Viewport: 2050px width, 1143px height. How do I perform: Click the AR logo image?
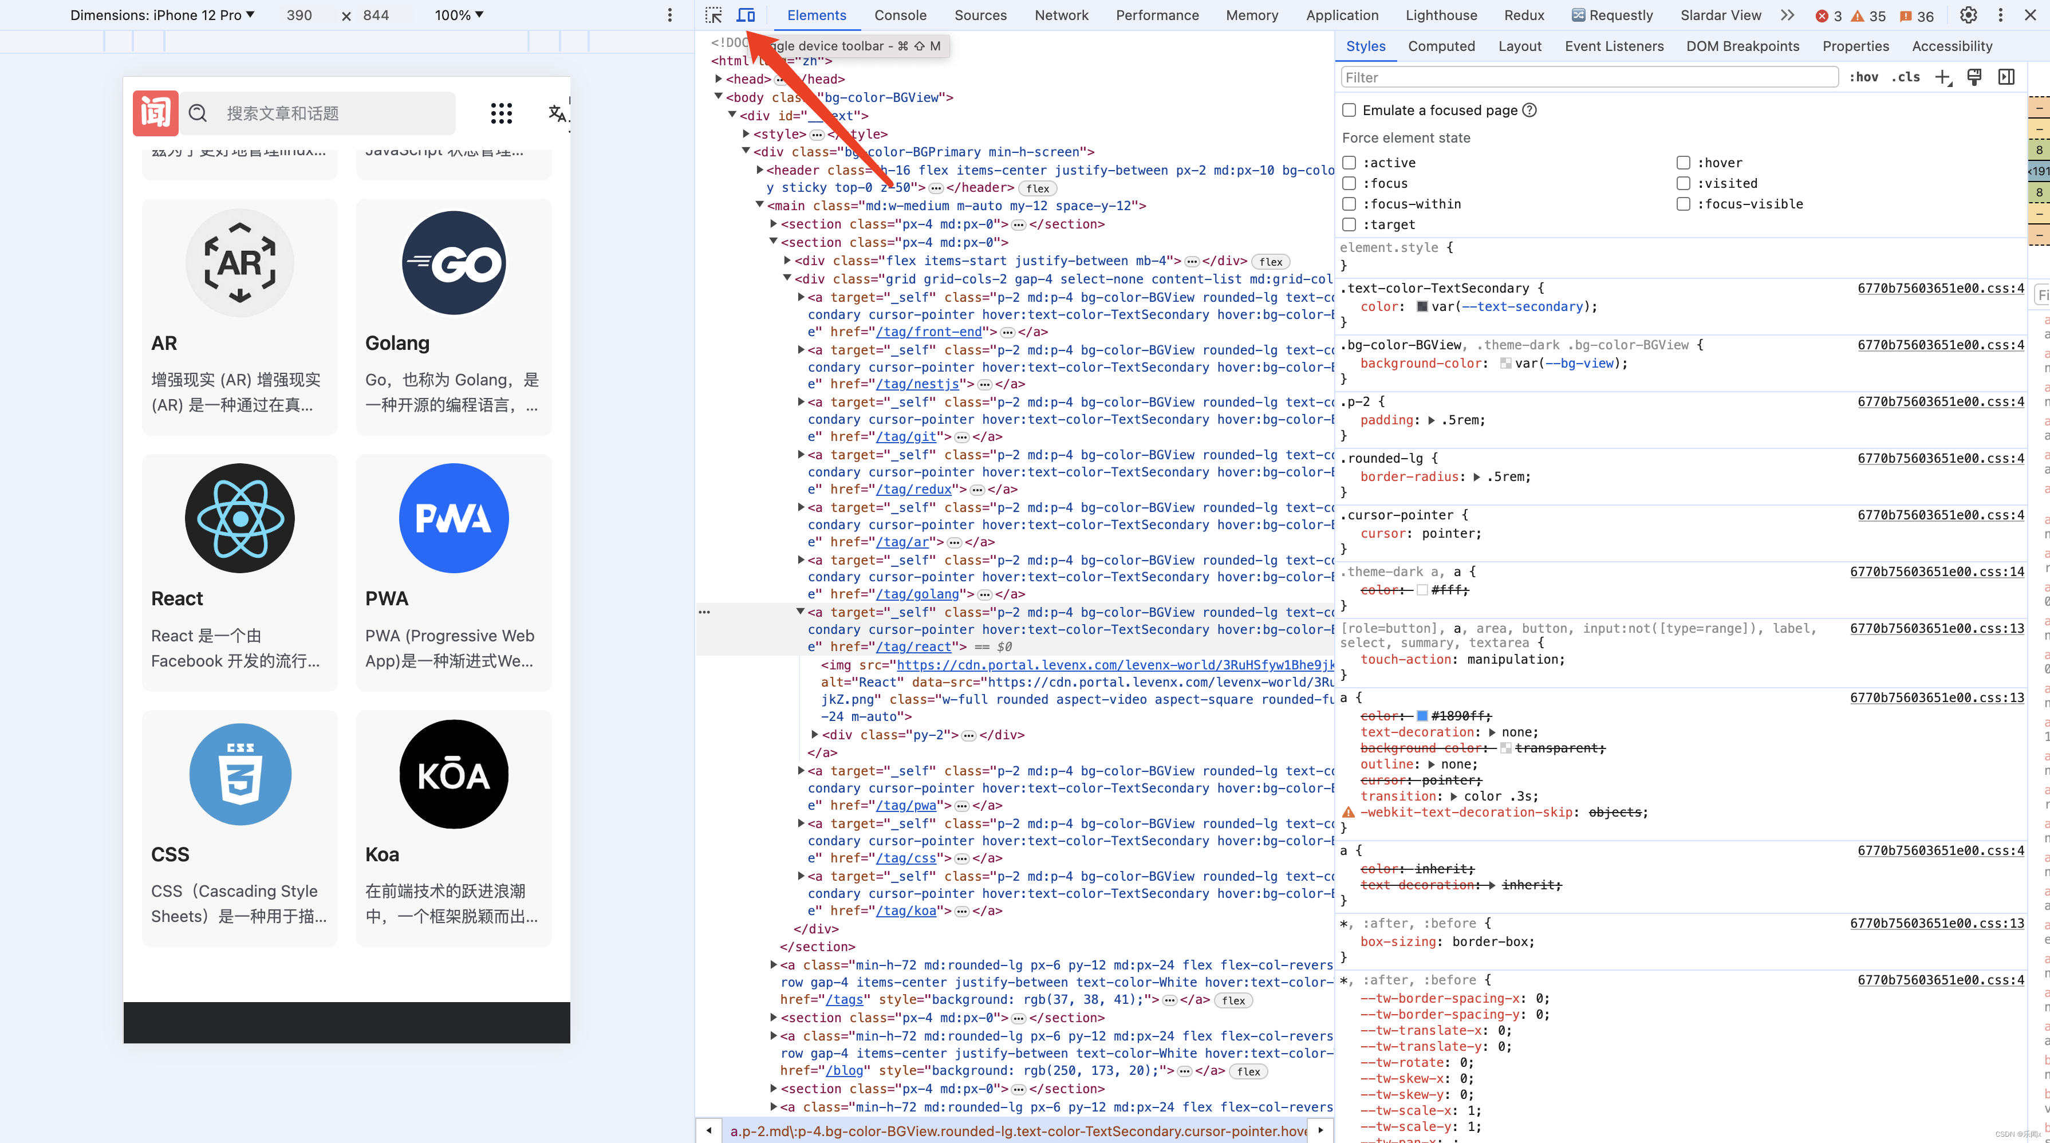pyautogui.click(x=239, y=263)
